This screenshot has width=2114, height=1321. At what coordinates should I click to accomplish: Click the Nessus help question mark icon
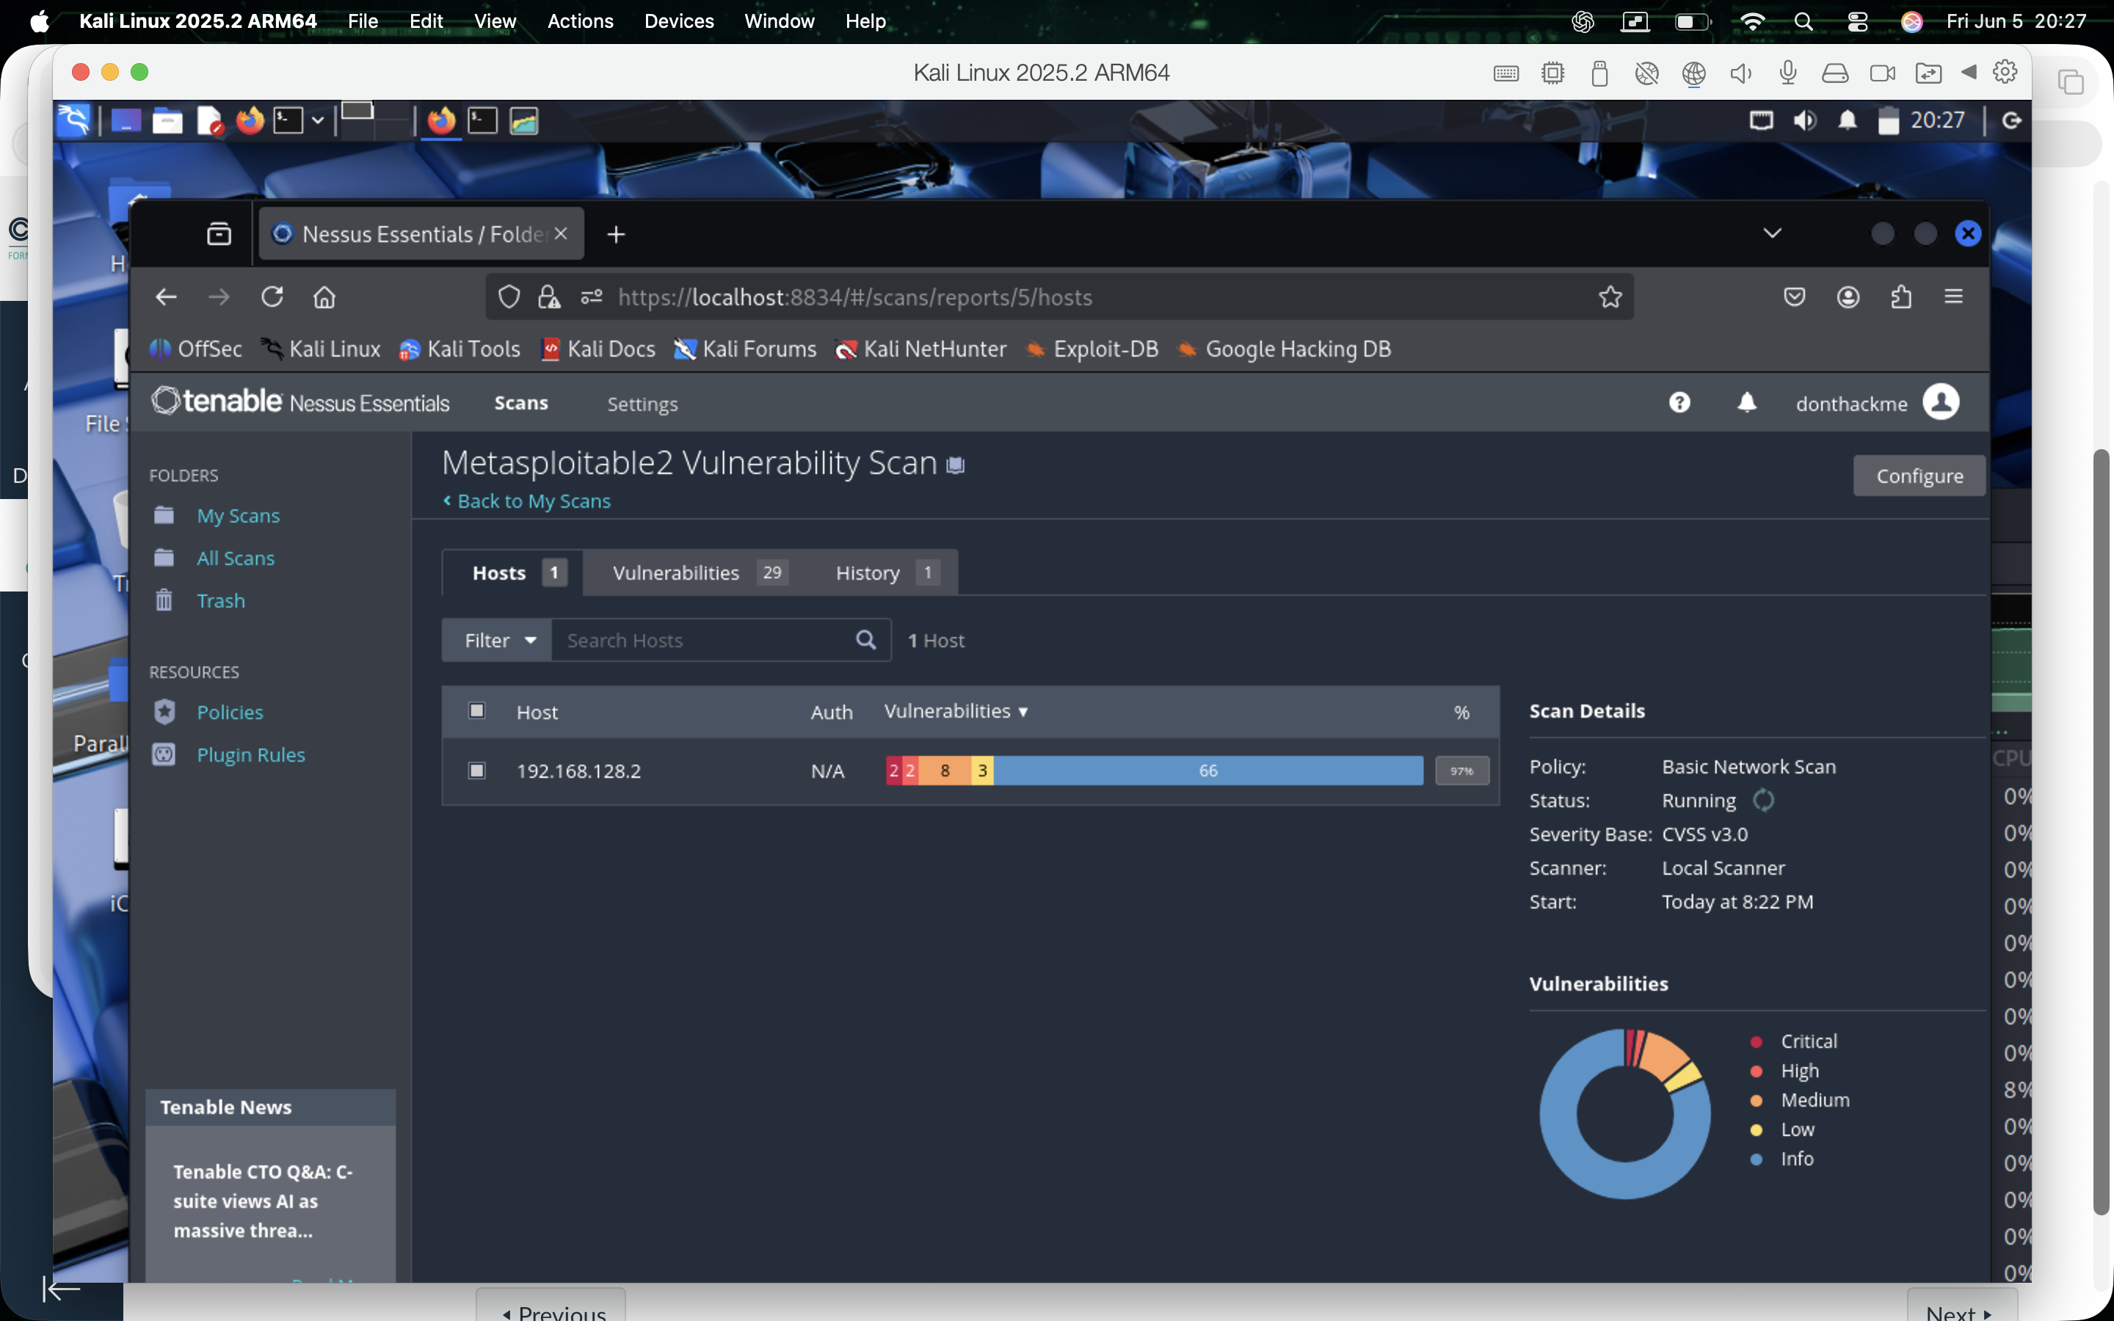click(1679, 403)
